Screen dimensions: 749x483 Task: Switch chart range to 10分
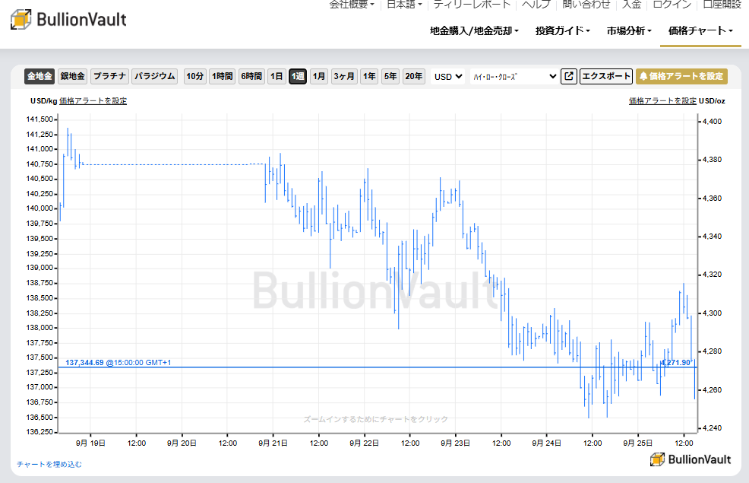click(195, 76)
